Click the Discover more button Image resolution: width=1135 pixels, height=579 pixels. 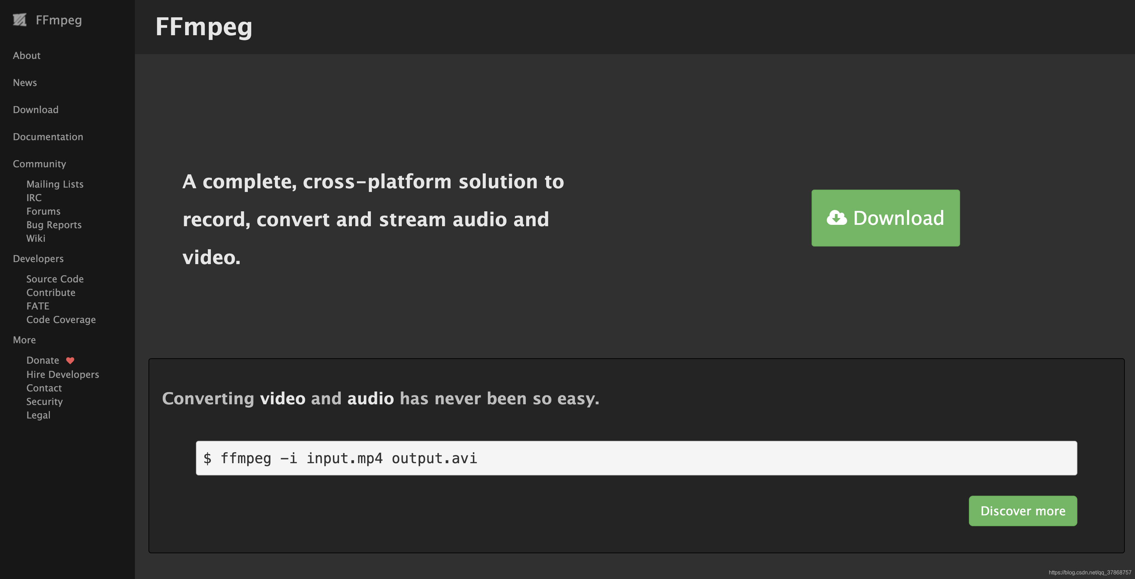point(1022,510)
